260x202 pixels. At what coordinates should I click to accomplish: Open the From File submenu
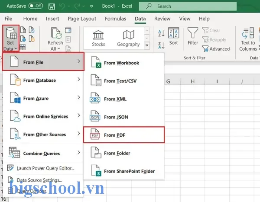click(x=43, y=62)
